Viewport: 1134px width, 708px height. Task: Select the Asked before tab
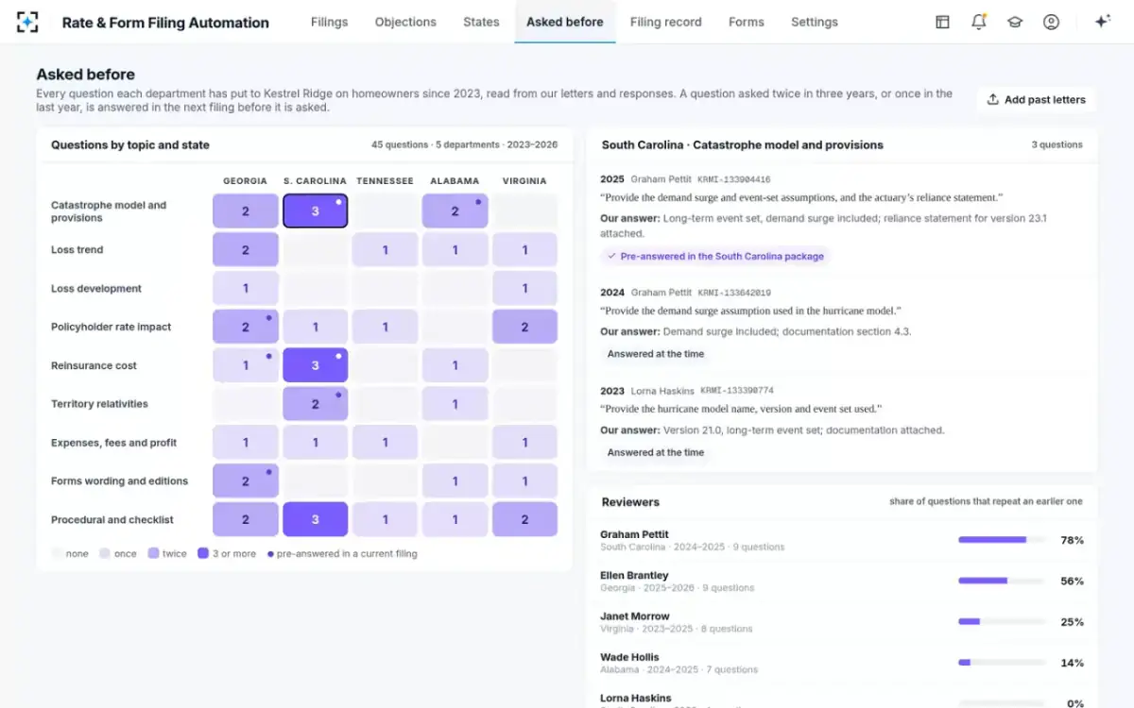(x=565, y=22)
